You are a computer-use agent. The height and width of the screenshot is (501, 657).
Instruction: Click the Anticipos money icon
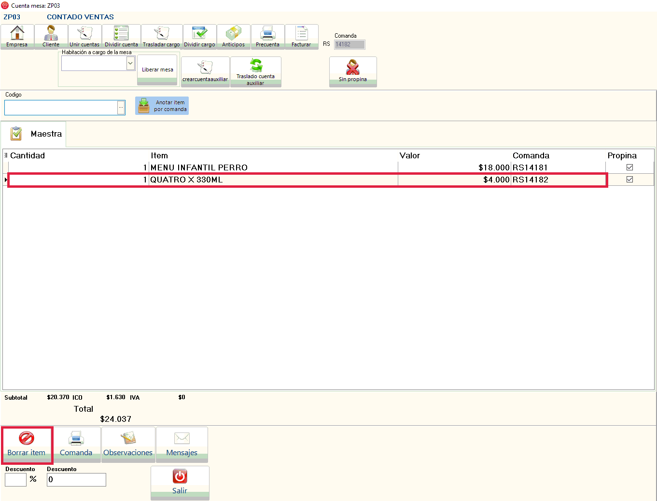pos(234,34)
